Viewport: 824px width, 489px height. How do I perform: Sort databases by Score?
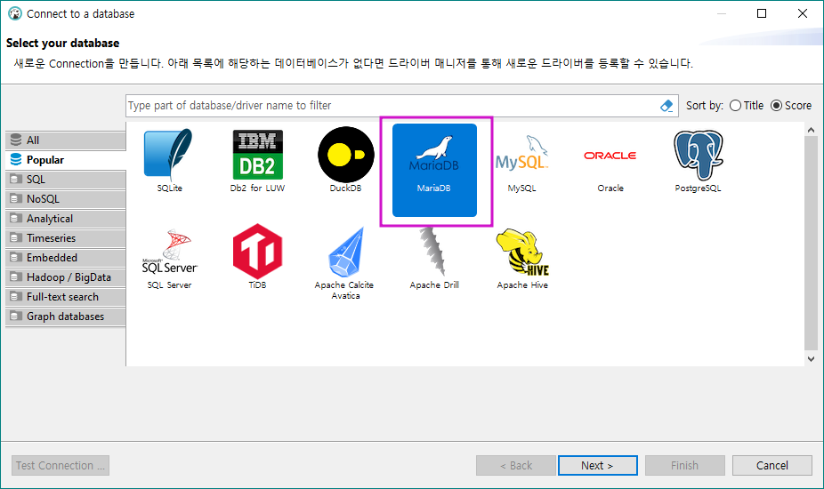click(x=791, y=106)
